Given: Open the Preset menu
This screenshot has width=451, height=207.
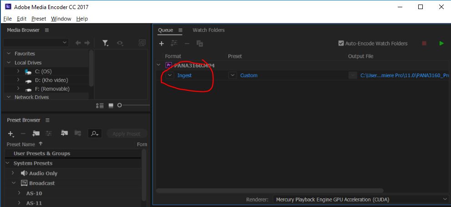Looking at the screenshot, I should pyautogui.click(x=39, y=19).
